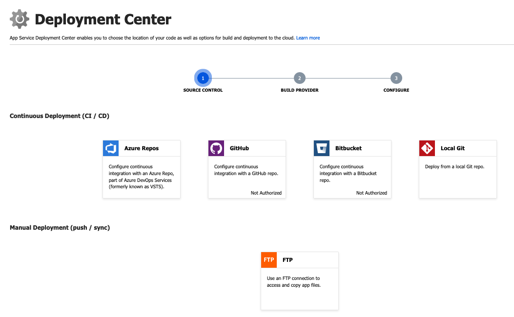Screen dimensions: 514x317
Task: Click Bitbucket's Not Authorized status text
Action: pyautogui.click(x=372, y=193)
